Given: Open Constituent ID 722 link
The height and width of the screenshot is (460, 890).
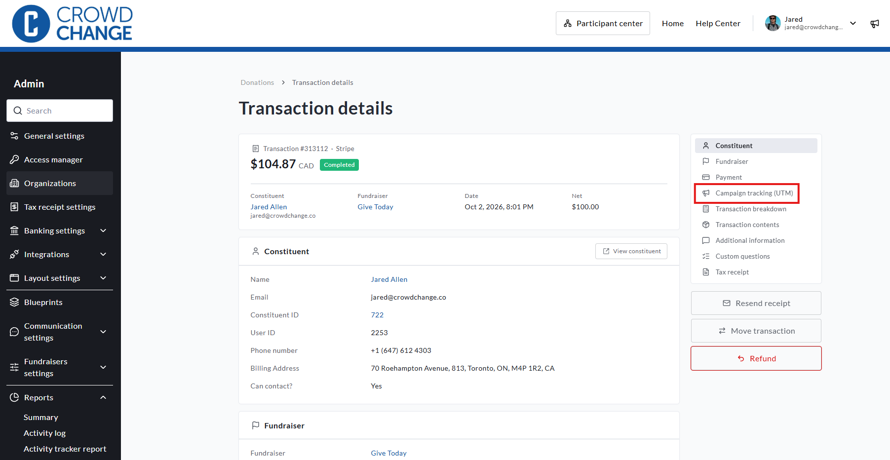Looking at the screenshot, I should click(x=377, y=315).
